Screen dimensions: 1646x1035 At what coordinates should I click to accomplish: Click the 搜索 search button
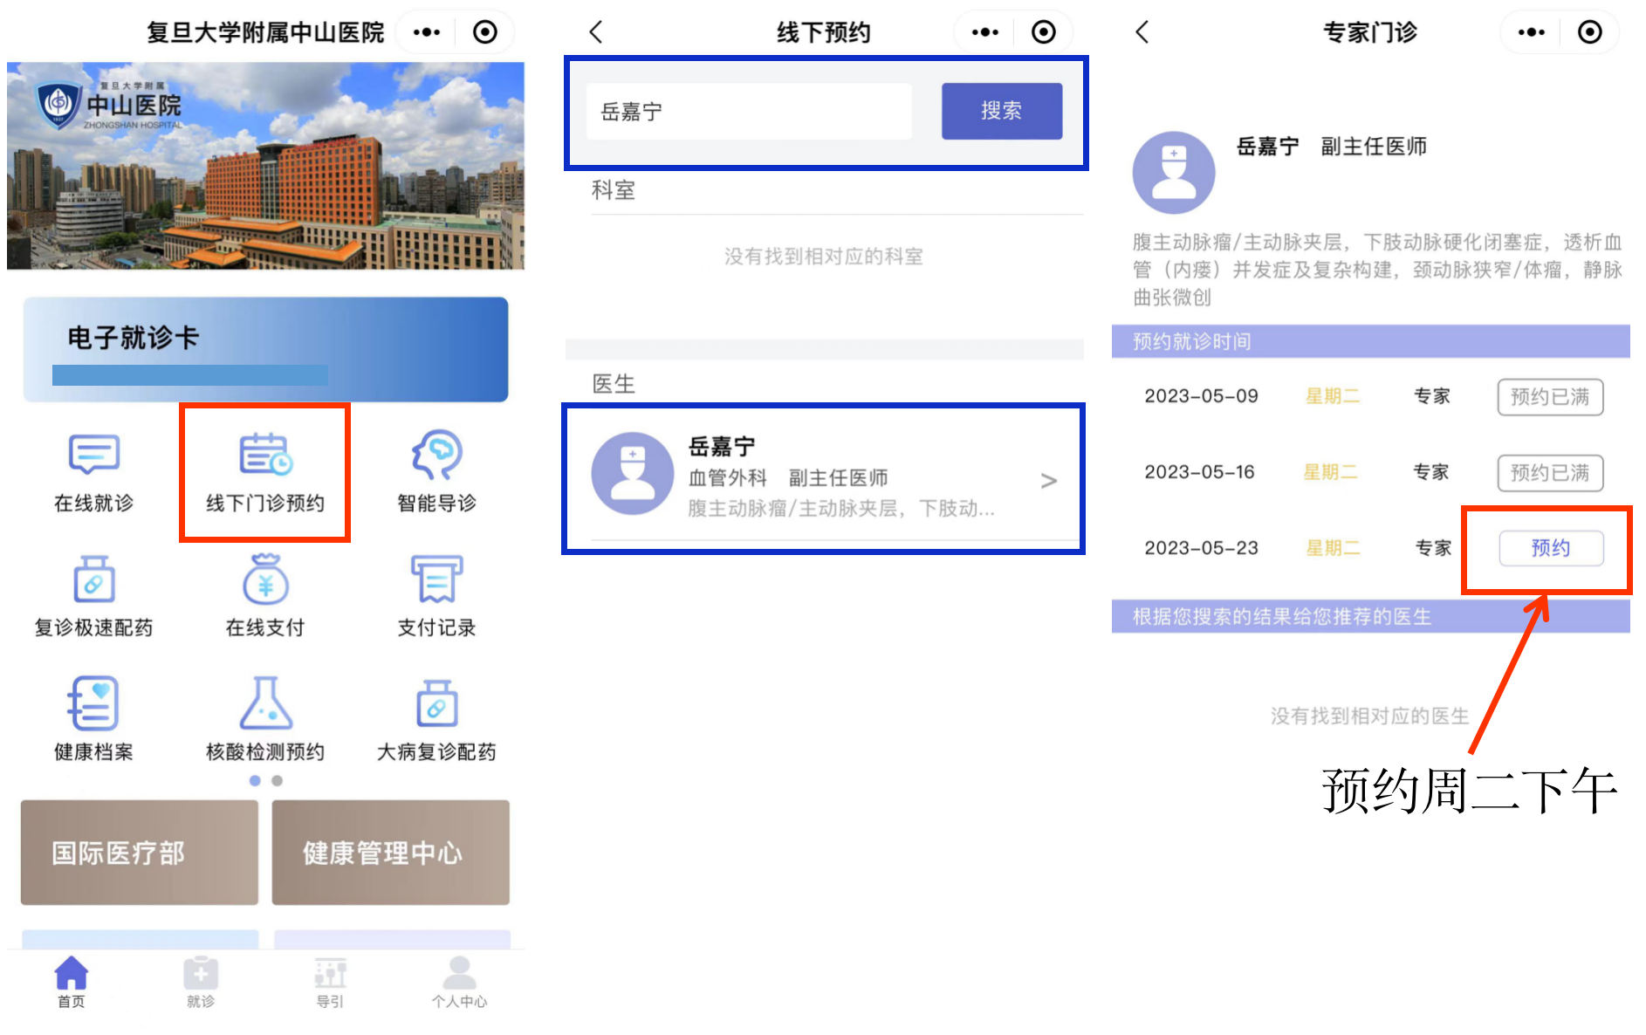pyautogui.click(x=1002, y=111)
